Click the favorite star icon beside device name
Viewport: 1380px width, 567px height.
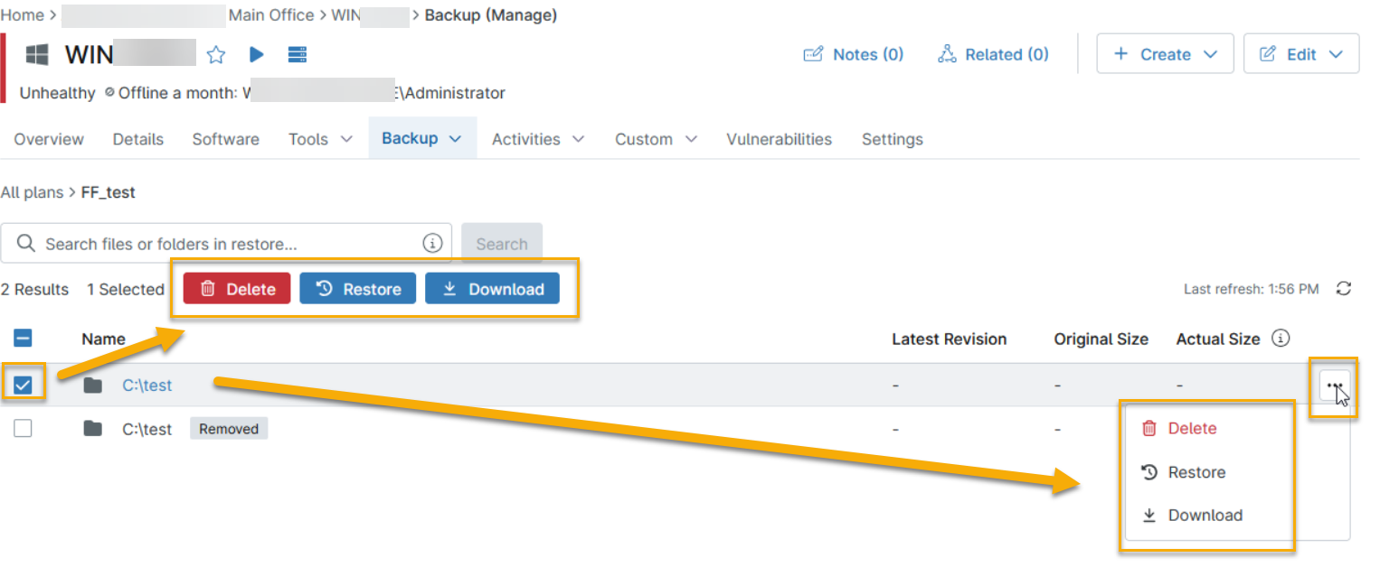pyautogui.click(x=215, y=55)
